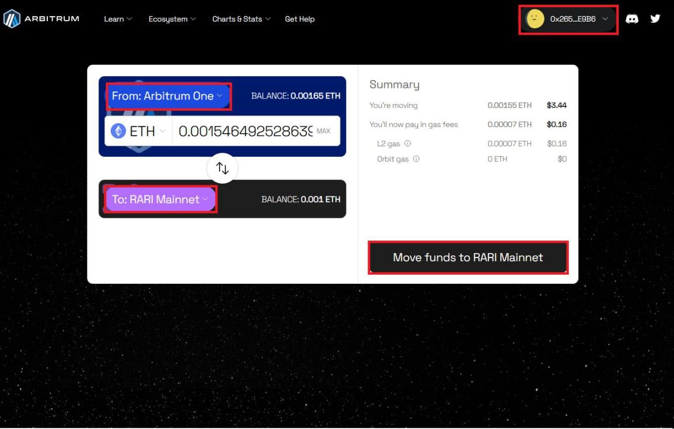Open From: Arbitrum One network selector

(x=168, y=96)
